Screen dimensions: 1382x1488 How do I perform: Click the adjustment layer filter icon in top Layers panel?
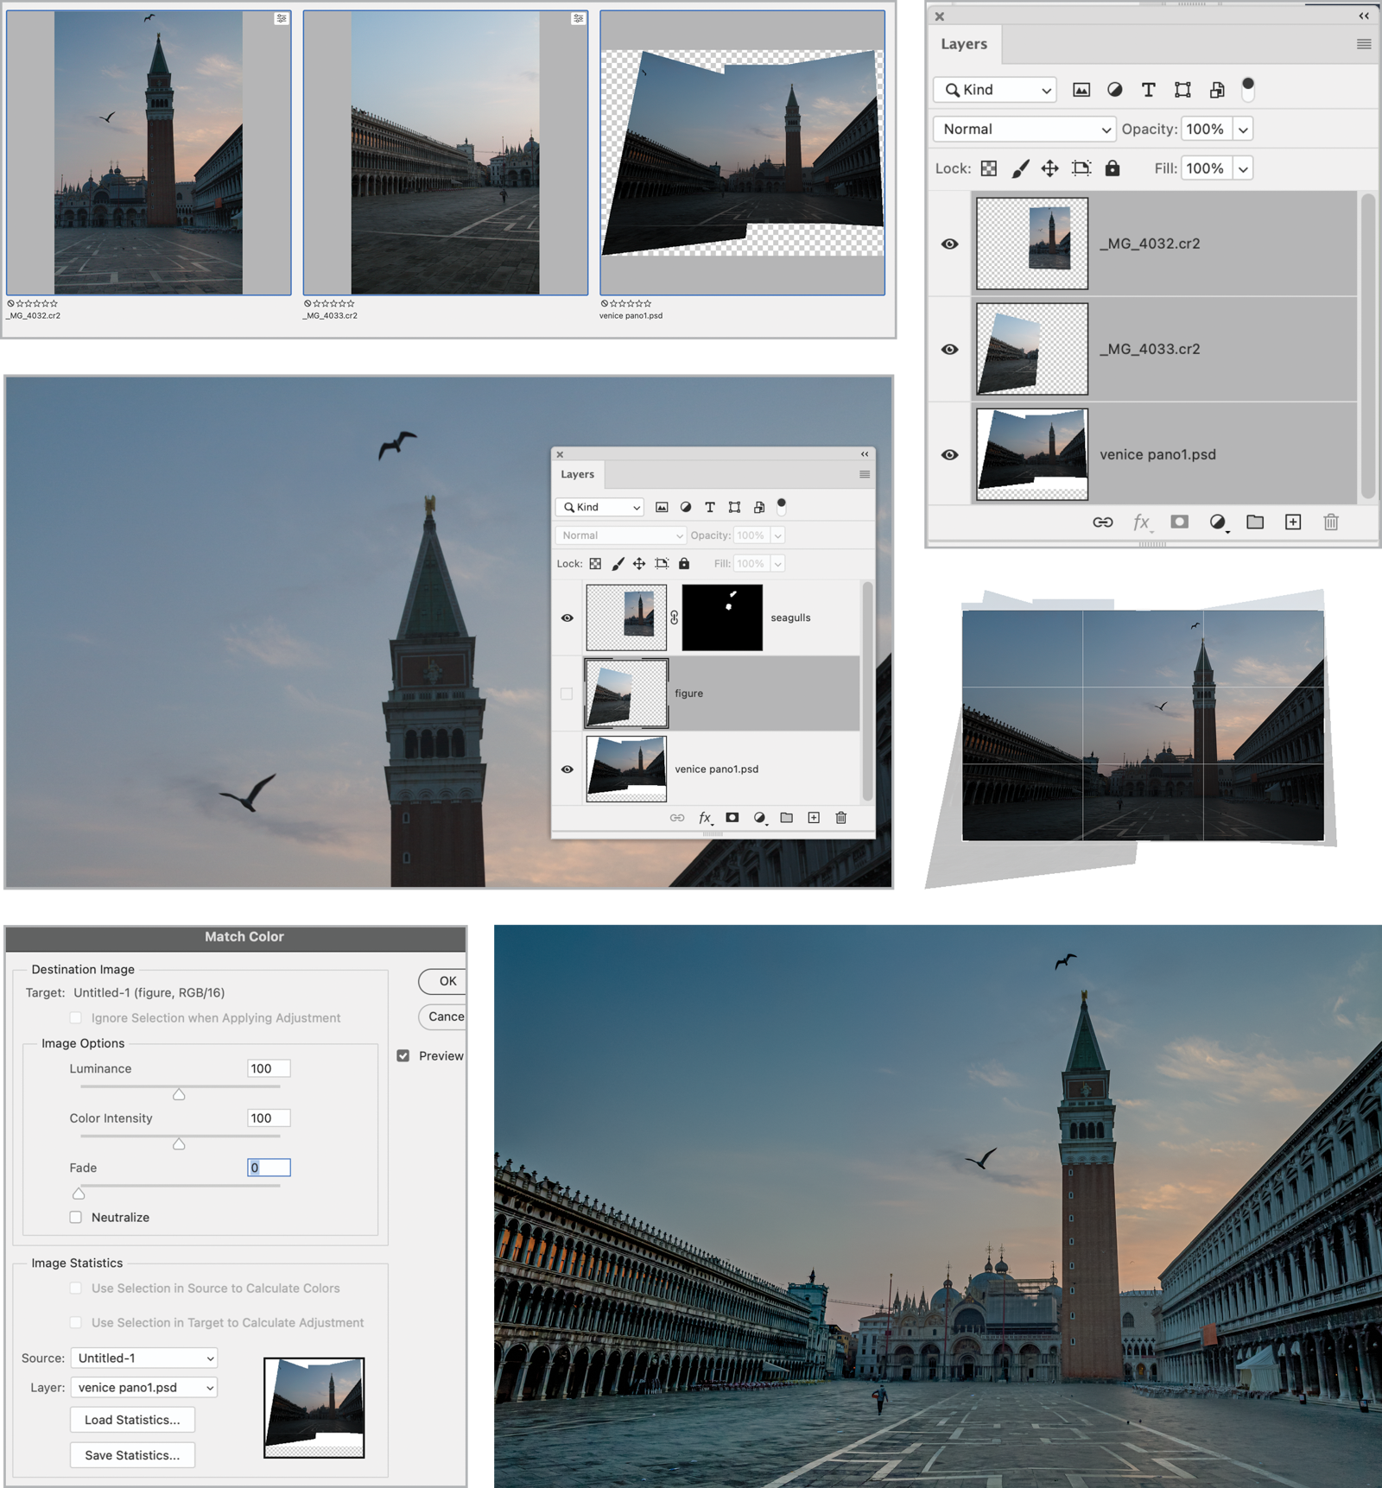pyautogui.click(x=1115, y=90)
